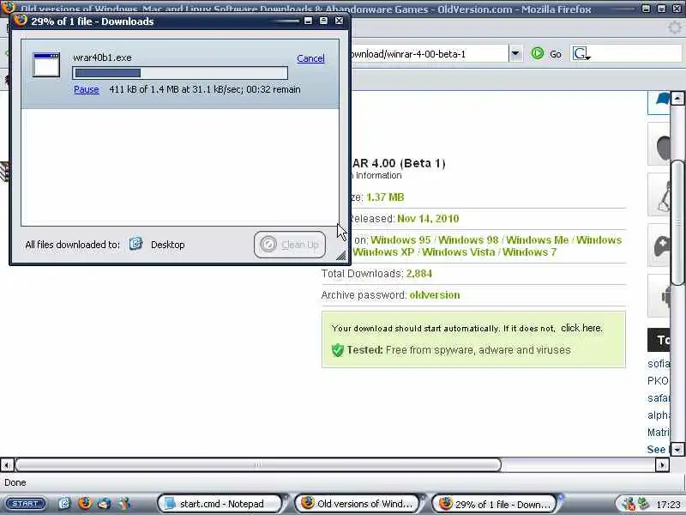Click the 'click here' download link
Screen dimensions: 686x515
pyautogui.click(x=581, y=328)
